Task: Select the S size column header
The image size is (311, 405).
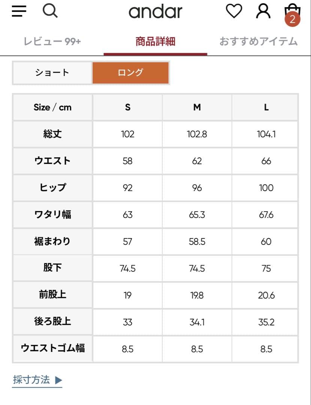Action: [x=127, y=107]
